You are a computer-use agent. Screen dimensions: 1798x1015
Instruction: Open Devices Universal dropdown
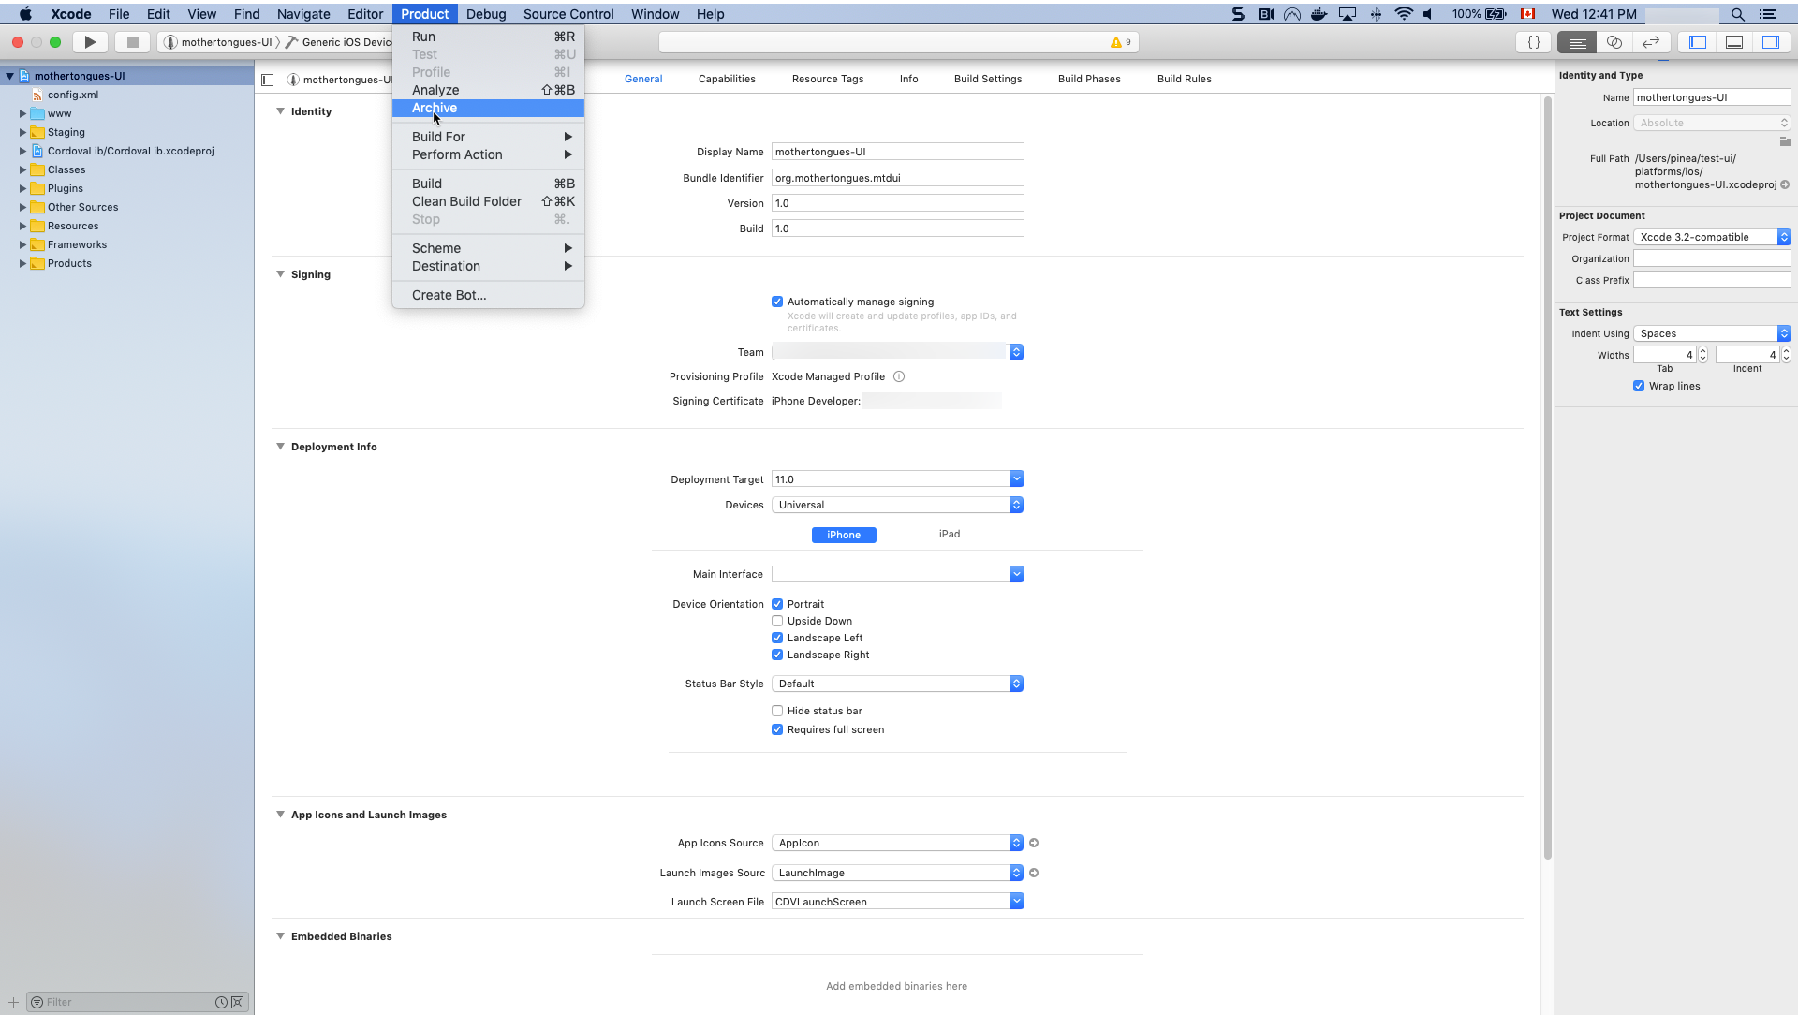[x=897, y=505]
